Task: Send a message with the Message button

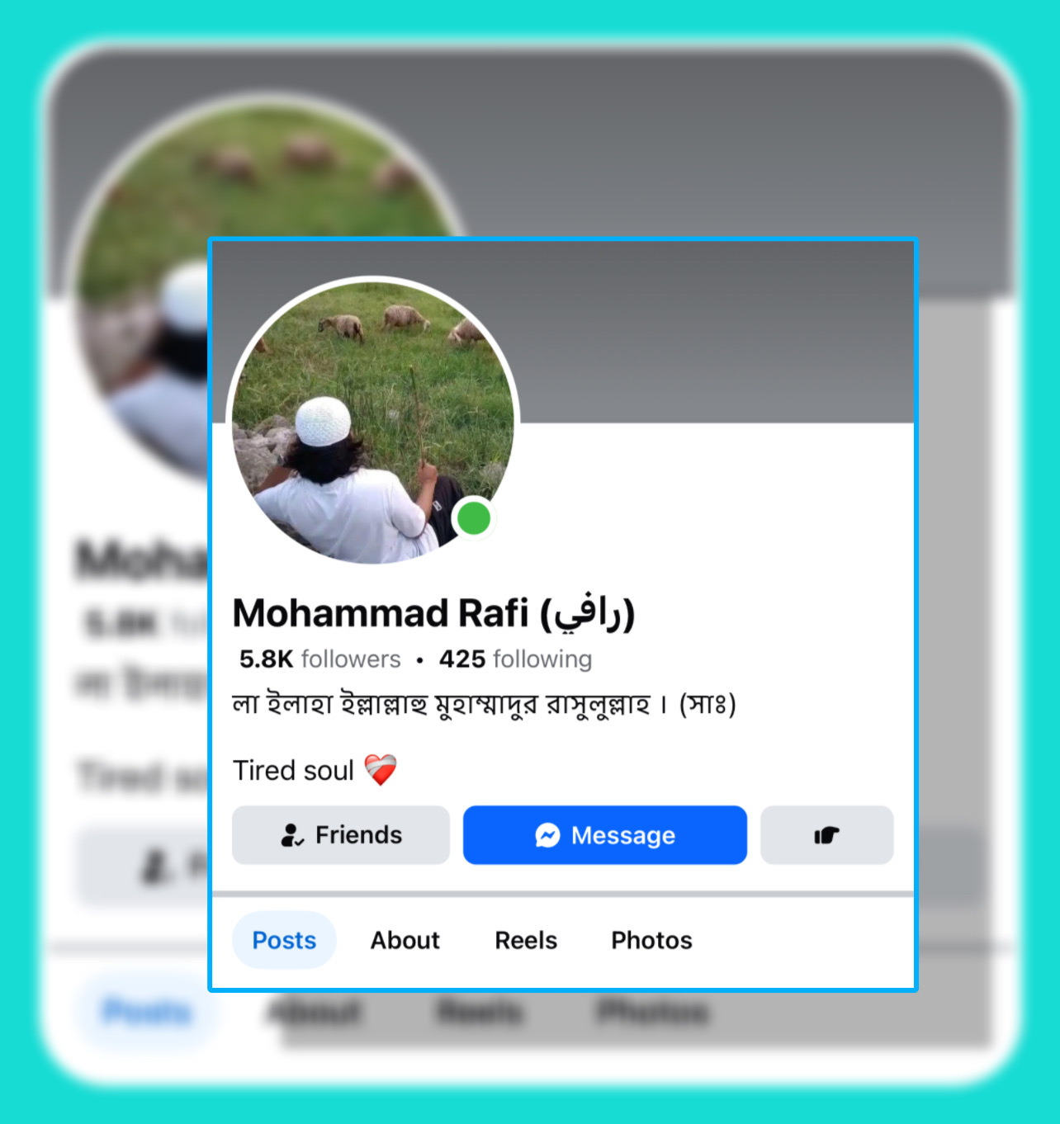Action: [x=605, y=835]
